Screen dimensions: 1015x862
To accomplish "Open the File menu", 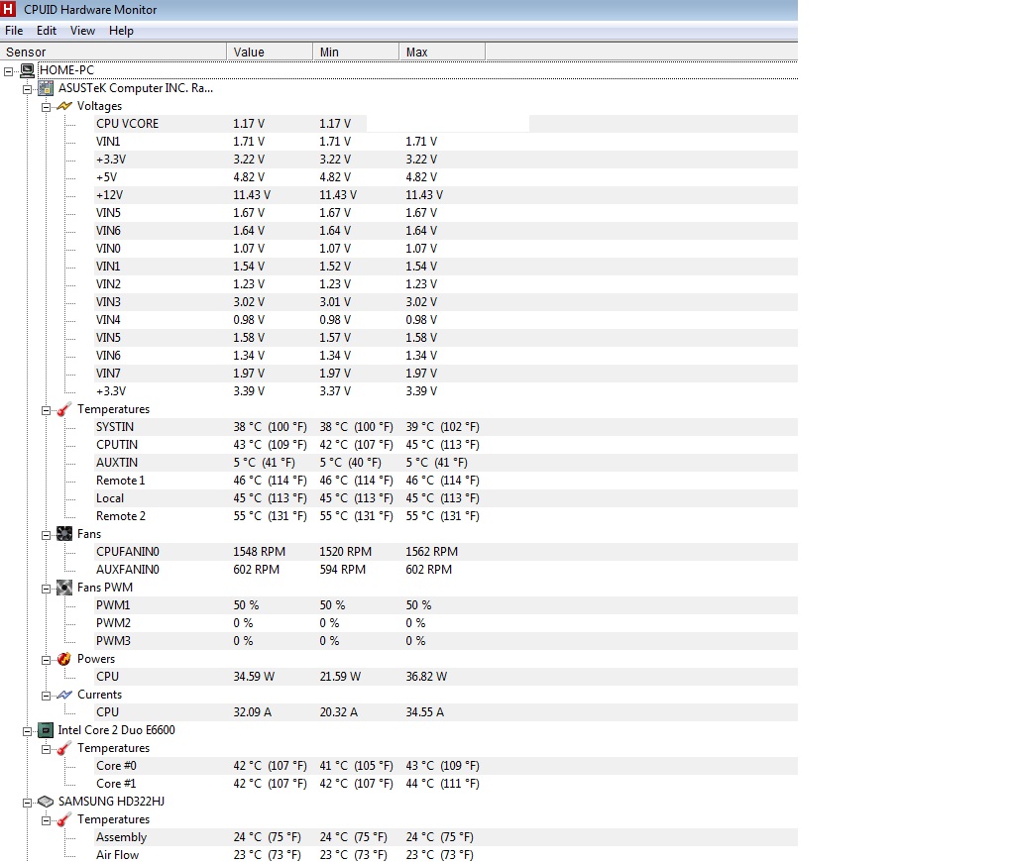I will 14,31.
